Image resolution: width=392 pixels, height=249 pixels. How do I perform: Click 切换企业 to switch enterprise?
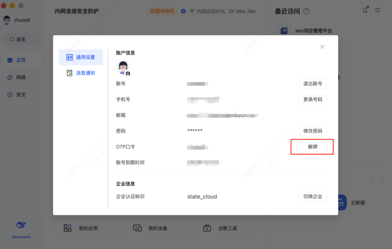click(313, 196)
